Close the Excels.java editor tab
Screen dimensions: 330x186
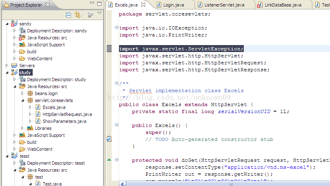143,5
